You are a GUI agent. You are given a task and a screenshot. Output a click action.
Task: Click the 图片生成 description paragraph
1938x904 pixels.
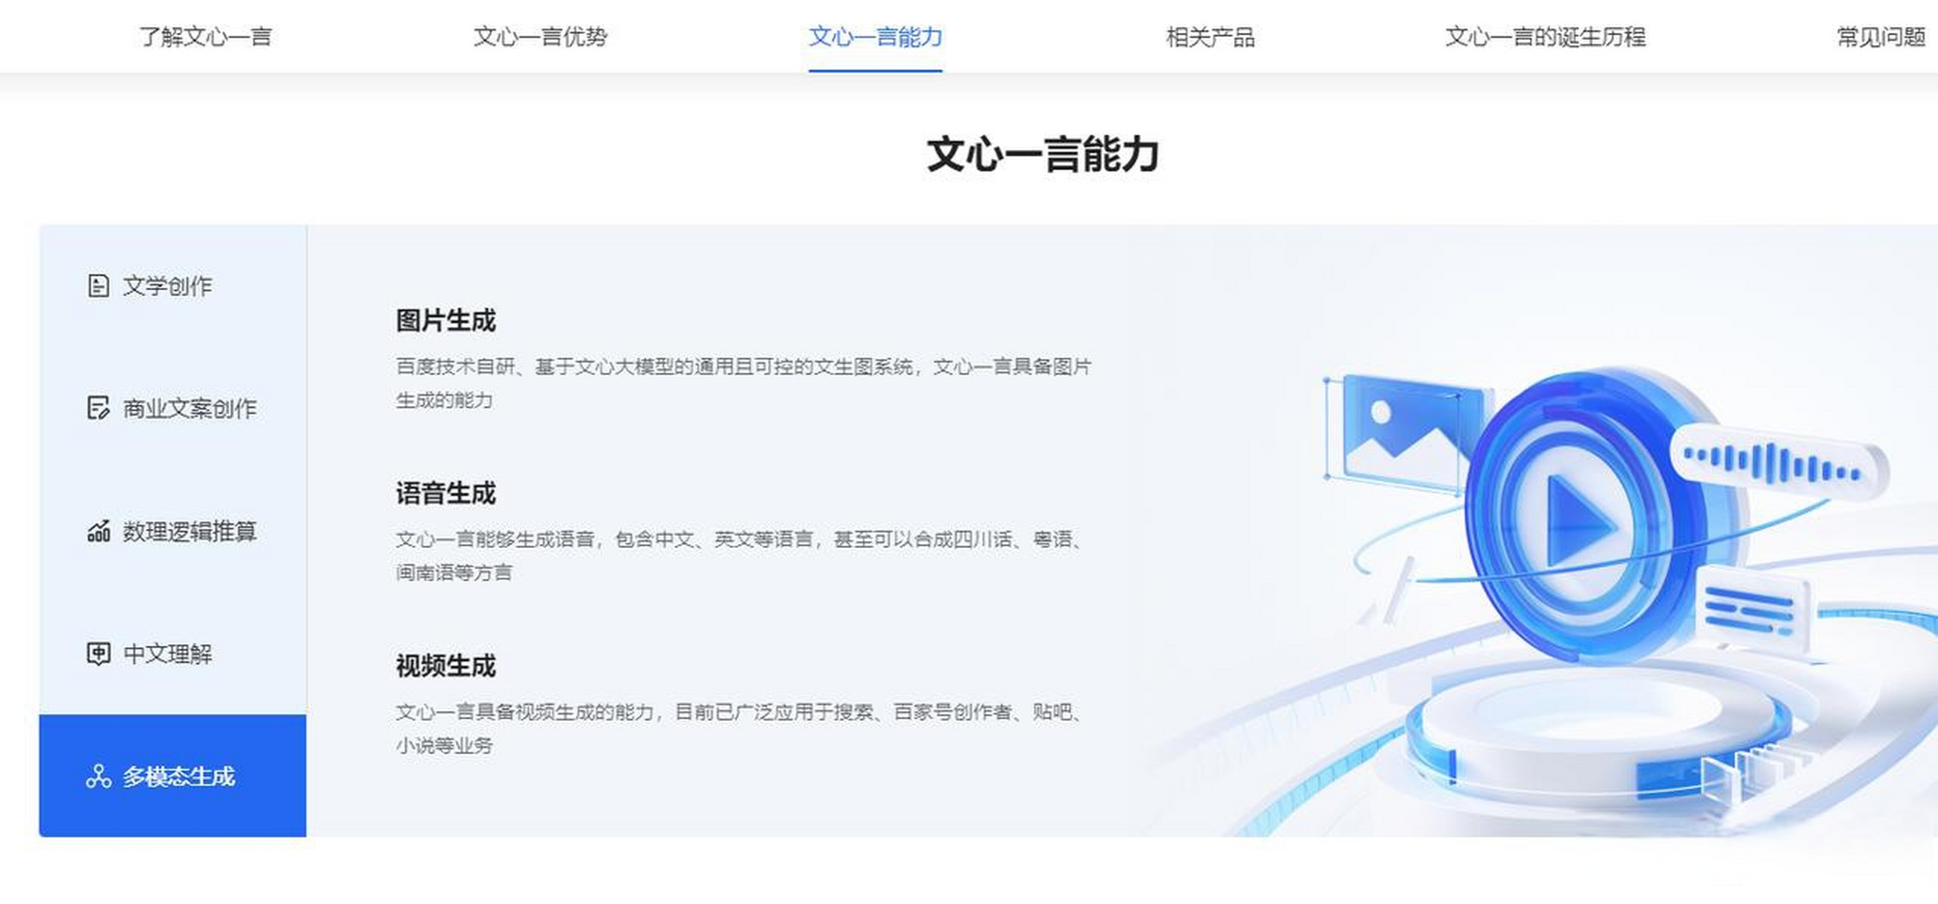click(743, 383)
